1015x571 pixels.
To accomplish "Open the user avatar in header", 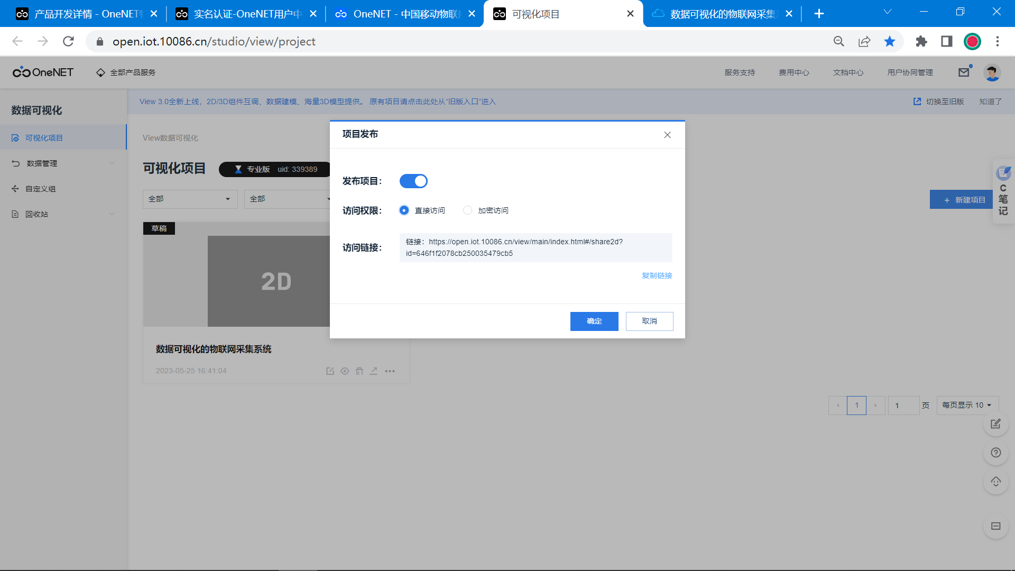I will [x=992, y=72].
